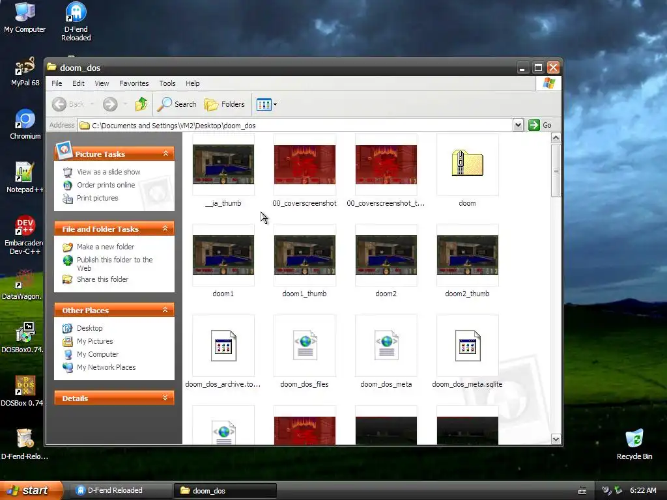
Task: Select the 00_coverscreenshot thumbnail
Action: pos(305,165)
